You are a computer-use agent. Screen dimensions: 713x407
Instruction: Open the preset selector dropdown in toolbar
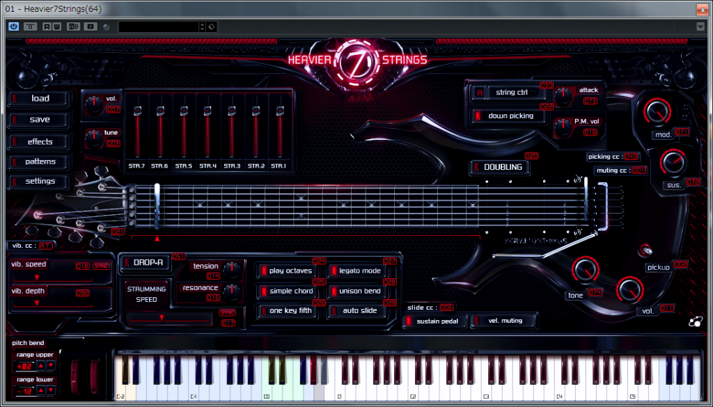pyautogui.click(x=162, y=26)
